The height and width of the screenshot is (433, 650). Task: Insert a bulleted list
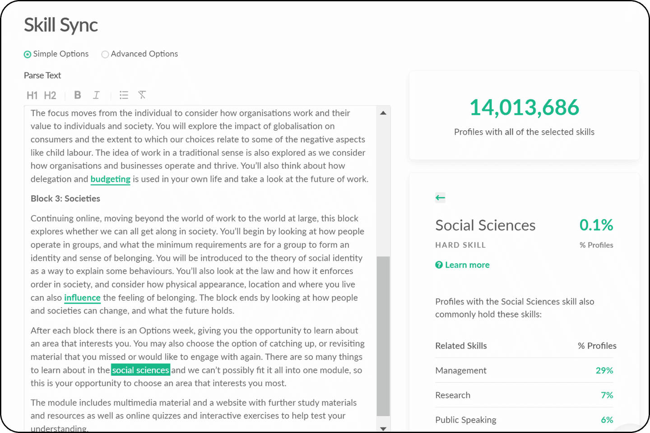(x=124, y=95)
